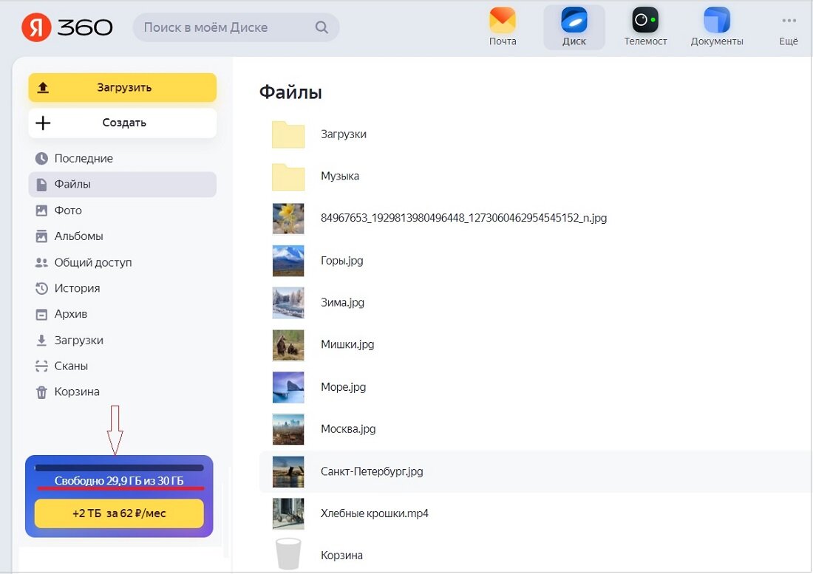Click the Файлы document icon in sidebar
The width and height of the screenshot is (813, 574).
[41, 185]
